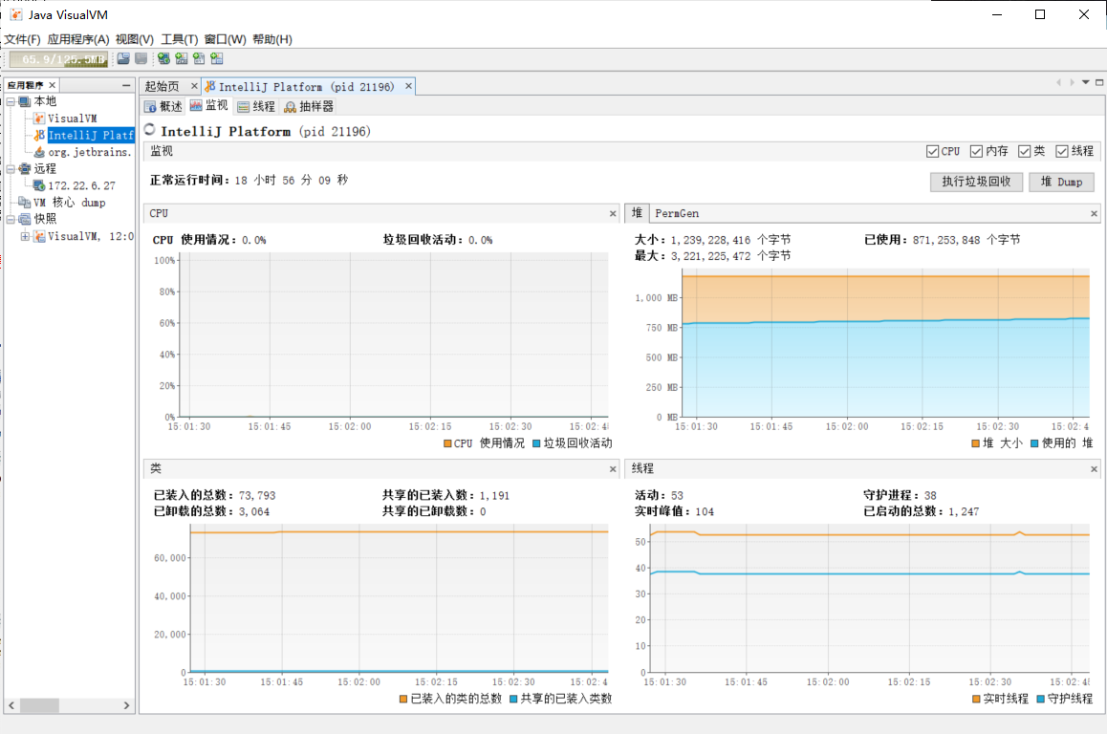Collapse the 快照 tree node
The width and height of the screenshot is (1107, 734).
coord(11,220)
